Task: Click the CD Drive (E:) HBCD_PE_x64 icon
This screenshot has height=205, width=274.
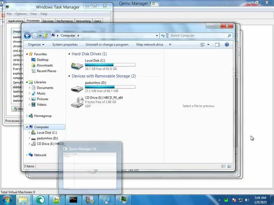Action: (x=77, y=102)
